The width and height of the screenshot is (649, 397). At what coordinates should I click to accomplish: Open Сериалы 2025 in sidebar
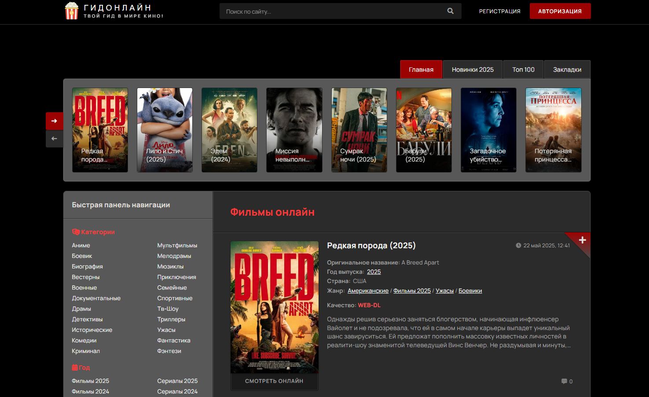pyautogui.click(x=177, y=381)
